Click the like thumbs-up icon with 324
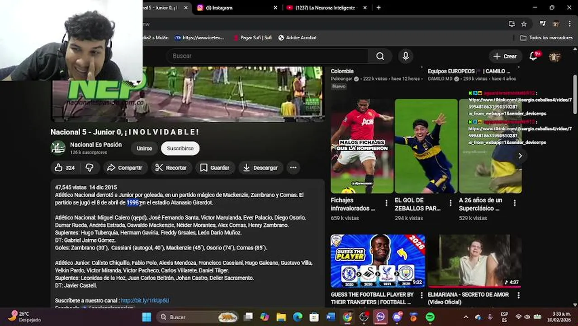 (x=59, y=168)
